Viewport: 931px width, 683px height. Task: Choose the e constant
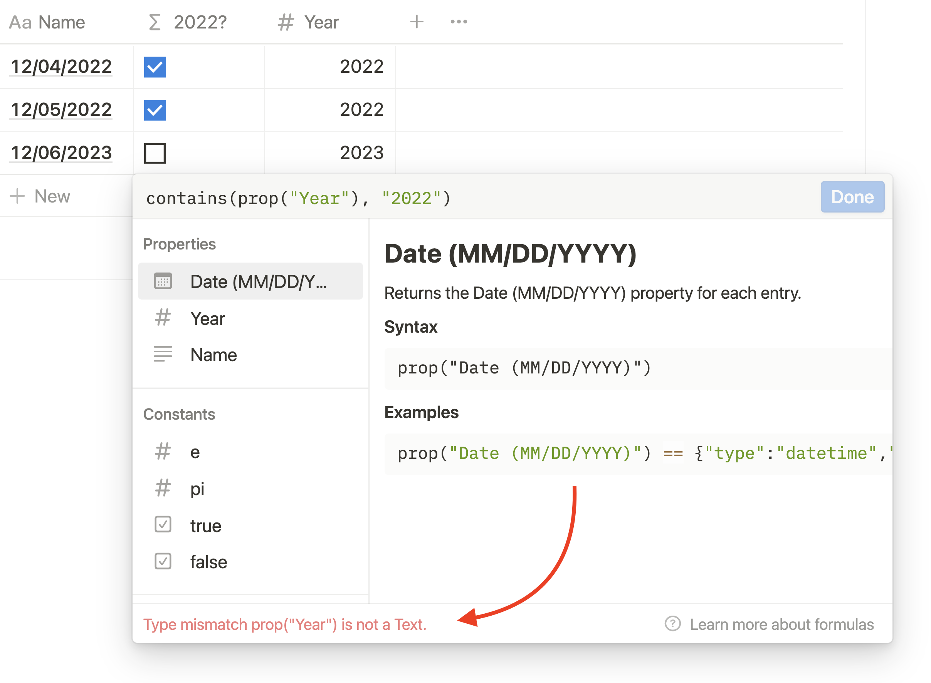[x=195, y=452]
